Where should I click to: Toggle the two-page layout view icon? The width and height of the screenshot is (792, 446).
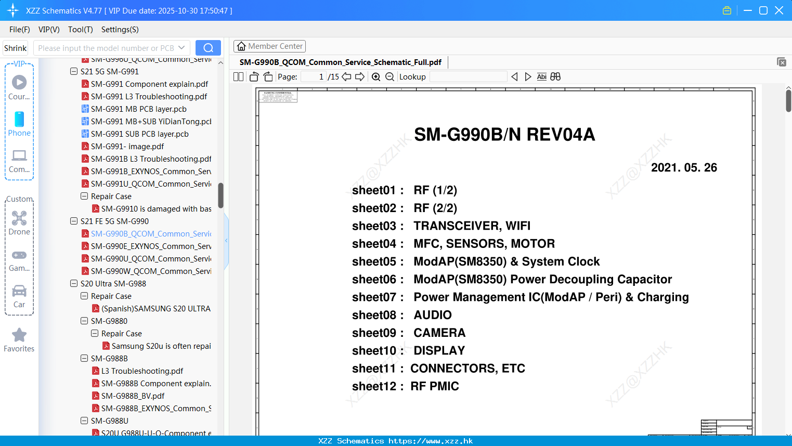238,77
